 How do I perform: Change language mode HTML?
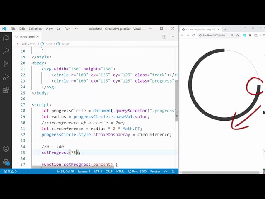coord(120,171)
